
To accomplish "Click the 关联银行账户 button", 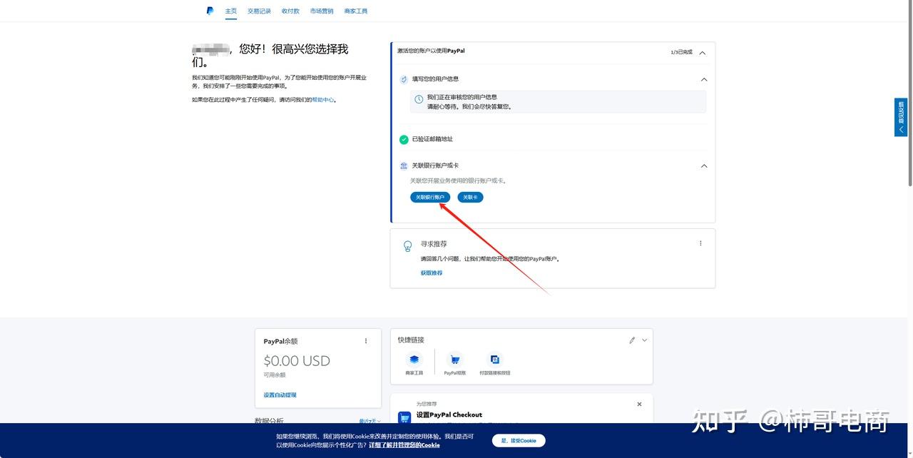I will [x=430, y=197].
